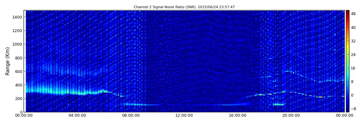Image resolution: width=362 pixels, height=128 pixels.
Task: Click the bright low-range echo near 19:00 at 100 km
Action: [279, 105]
